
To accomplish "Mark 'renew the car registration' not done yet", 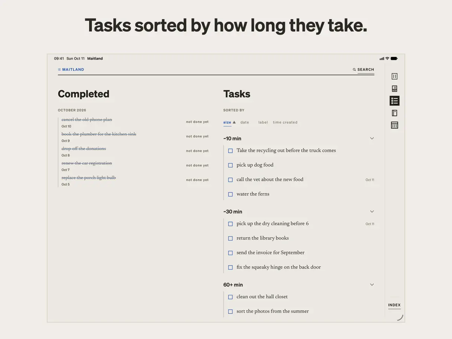I will (x=197, y=165).
